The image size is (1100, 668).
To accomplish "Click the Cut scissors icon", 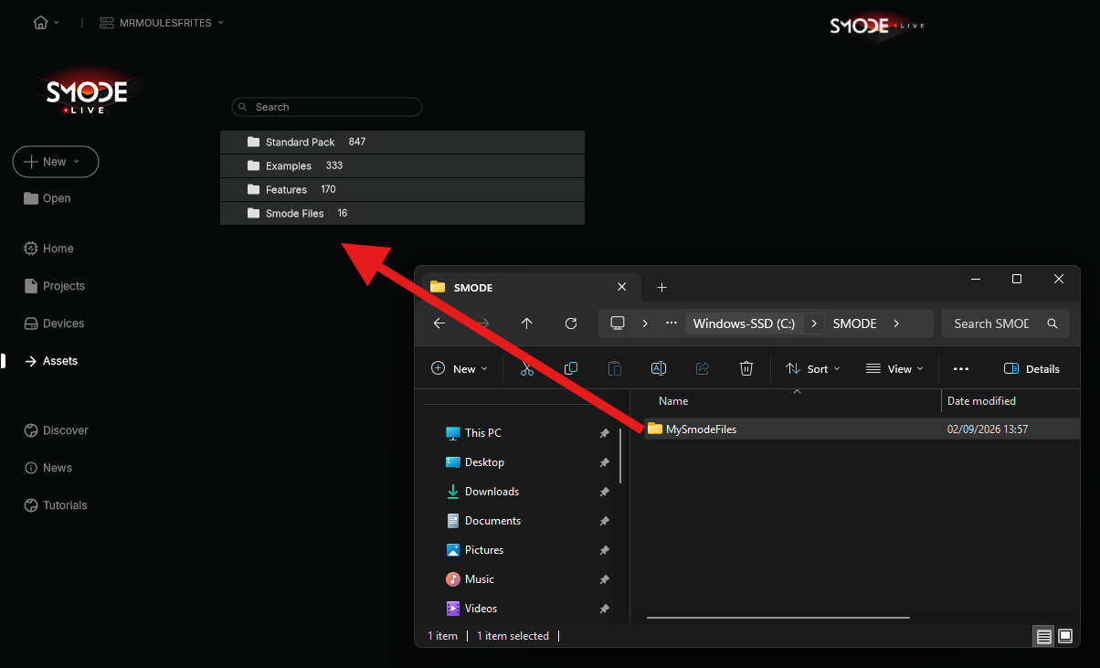I will coord(527,369).
